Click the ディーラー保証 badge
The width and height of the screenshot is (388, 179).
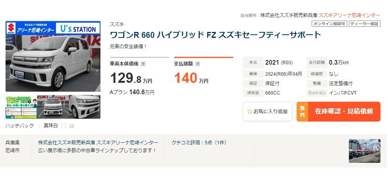tap(365, 24)
